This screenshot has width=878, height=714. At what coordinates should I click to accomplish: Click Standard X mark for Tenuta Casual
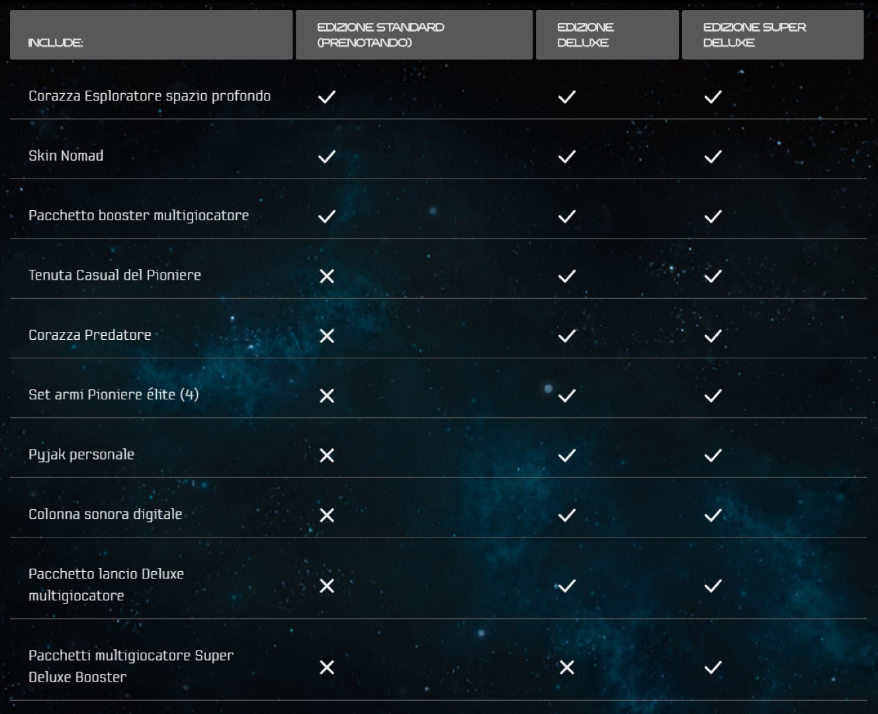pos(327,276)
